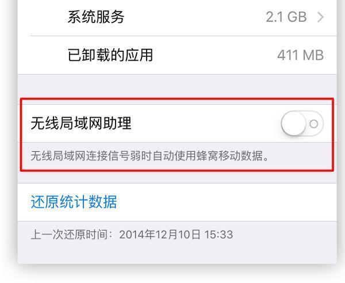Image resolution: width=345 pixels, height=283 pixels.
Task: Tap the 无线局域网助理 label
Action: [81, 123]
